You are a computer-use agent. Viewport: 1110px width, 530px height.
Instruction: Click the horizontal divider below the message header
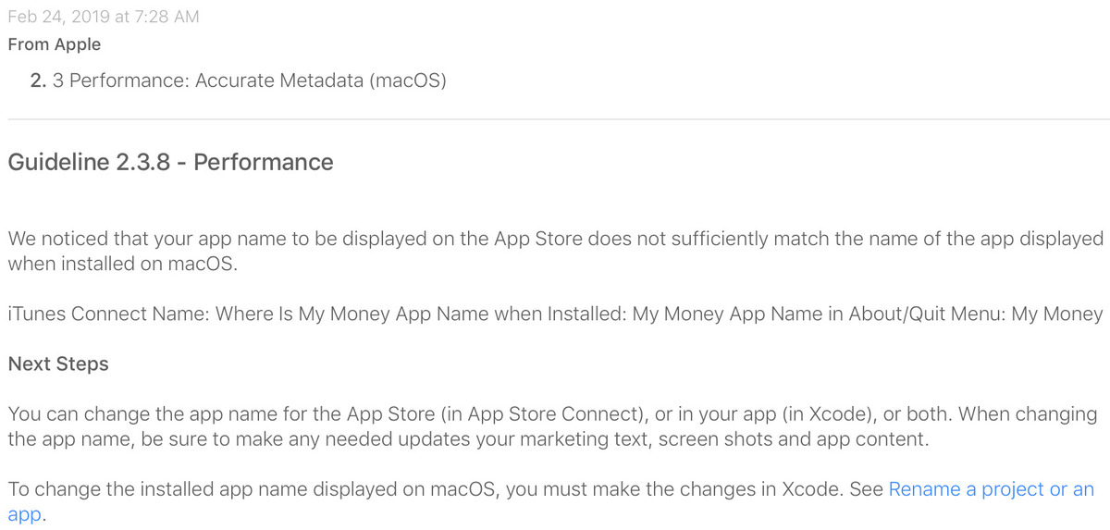[x=559, y=119]
